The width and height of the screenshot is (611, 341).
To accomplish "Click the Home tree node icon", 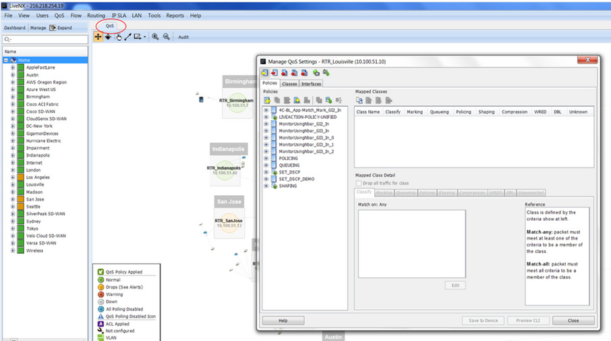I will coord(13,60).
